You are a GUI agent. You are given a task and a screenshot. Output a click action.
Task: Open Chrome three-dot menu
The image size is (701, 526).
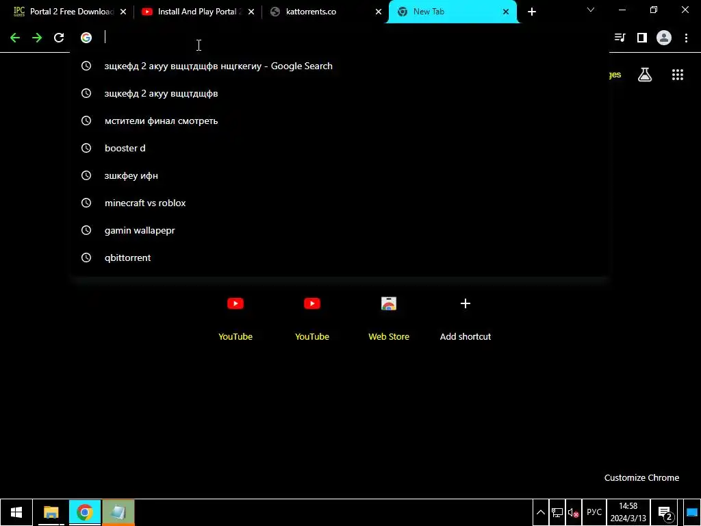686,38
